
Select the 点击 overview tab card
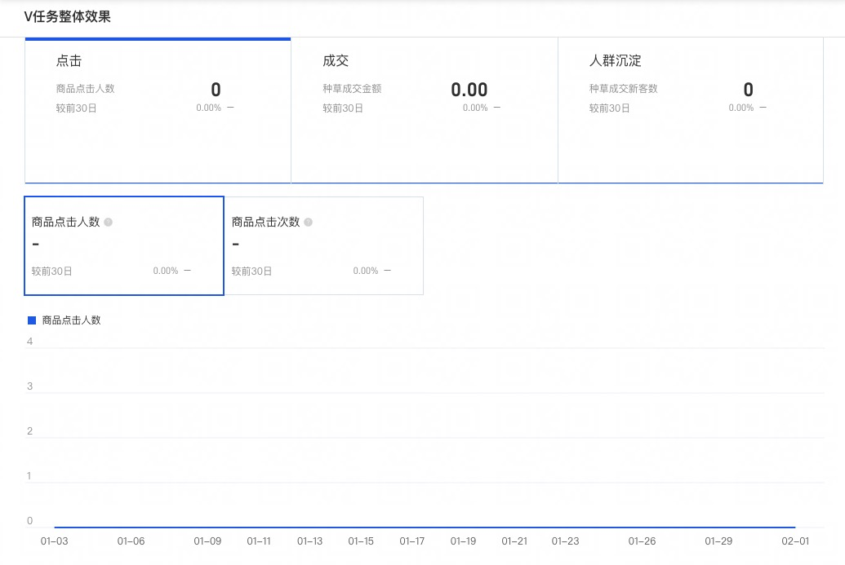click(158, 110)
